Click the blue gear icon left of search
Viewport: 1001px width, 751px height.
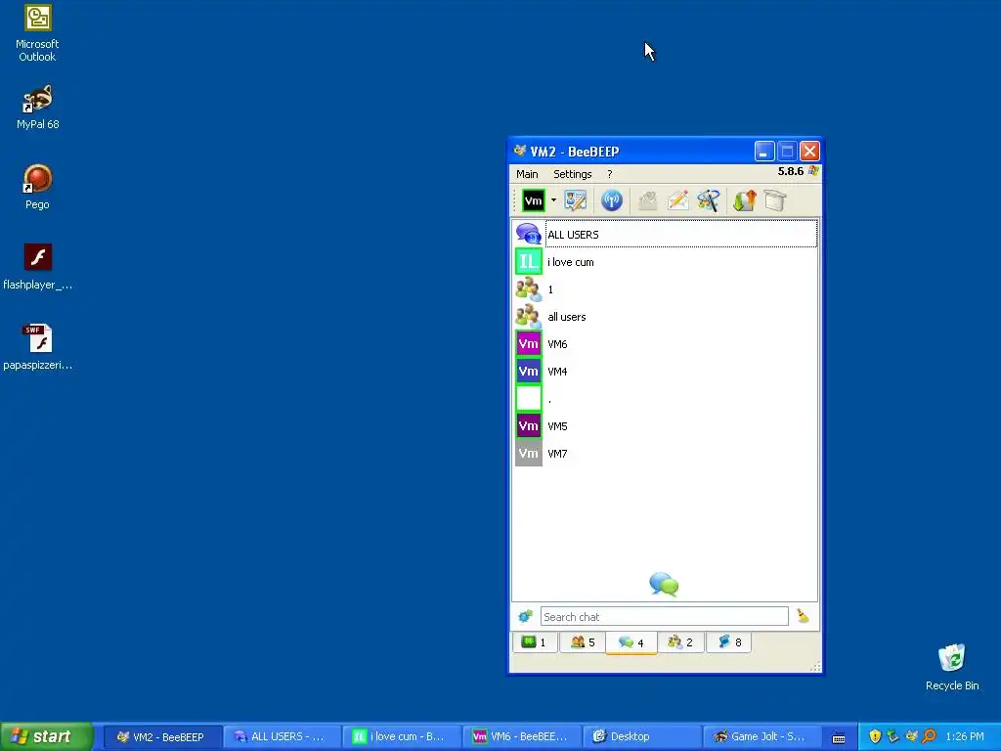coord(525,616)
